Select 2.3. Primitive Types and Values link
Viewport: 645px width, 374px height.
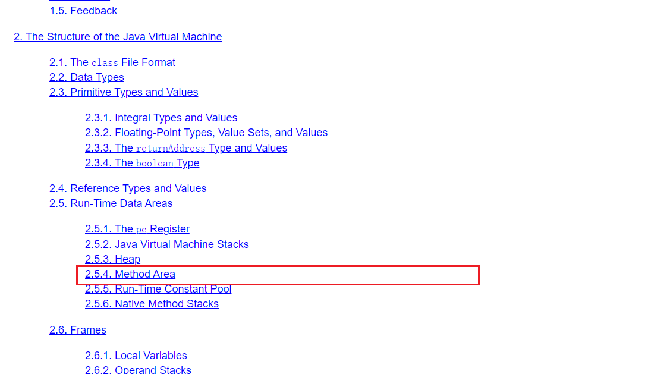click(x=124, y=92)
